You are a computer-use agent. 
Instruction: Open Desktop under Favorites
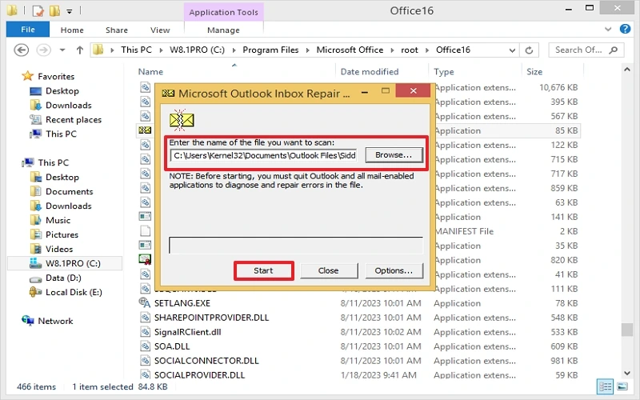pyautogui.click(x=62, y=90)
